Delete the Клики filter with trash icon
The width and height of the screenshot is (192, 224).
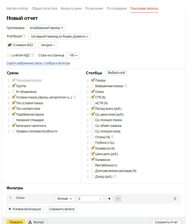(x=175, y=199)
